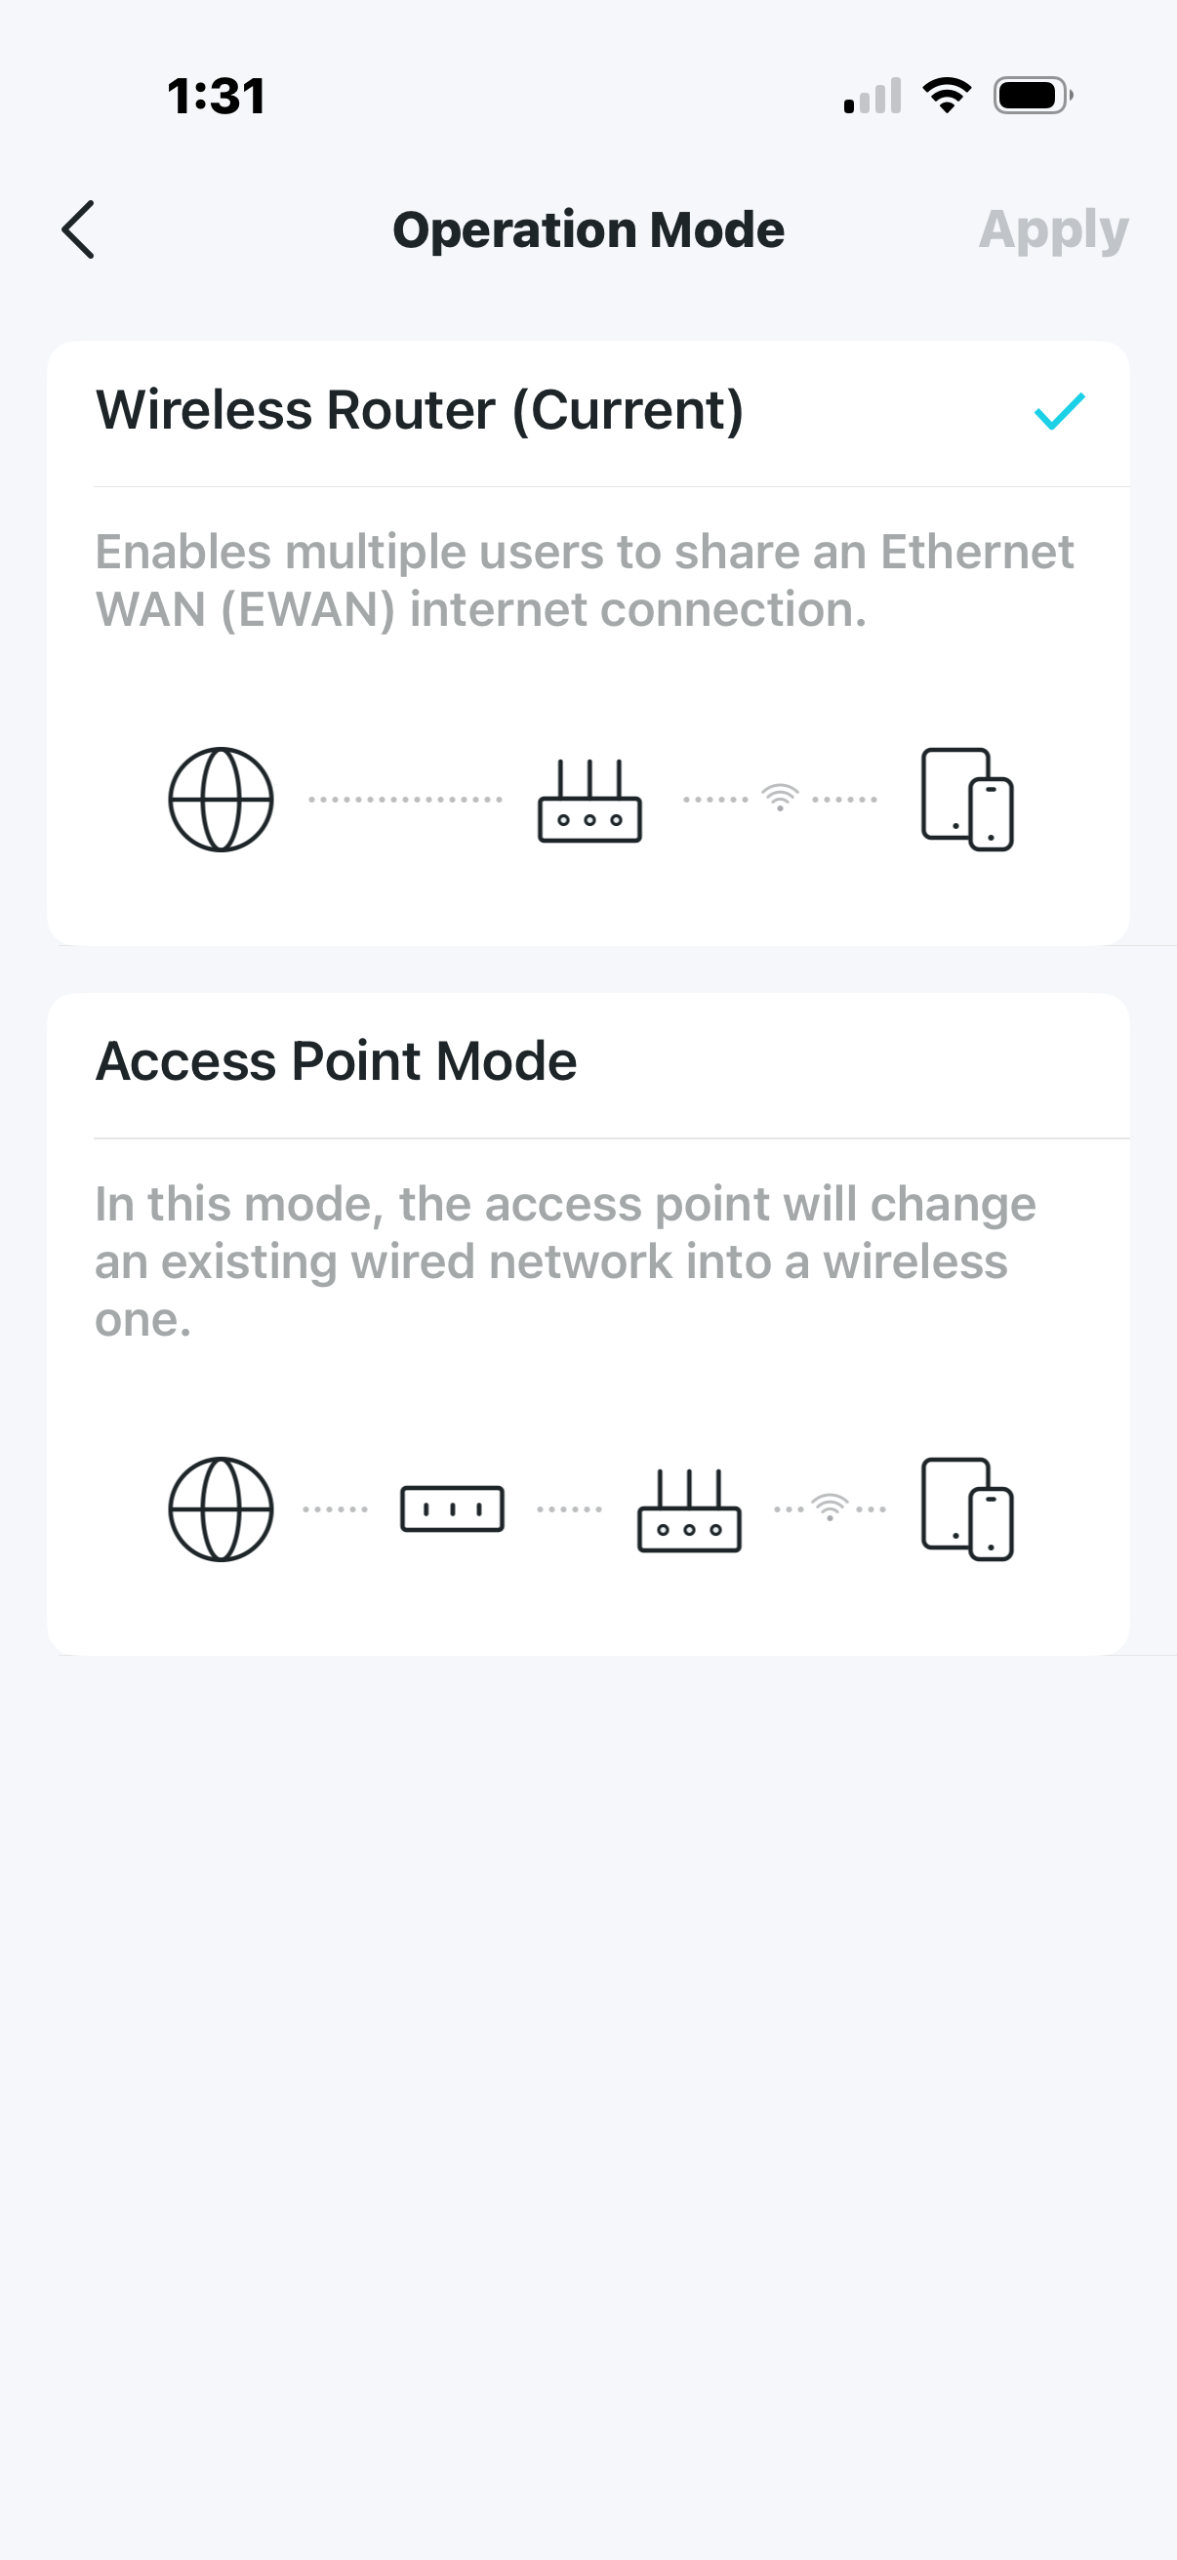Tap router icon in Access Point diagram
The height and width of the screenshot is (2560, 1177).
[688, 1511]
